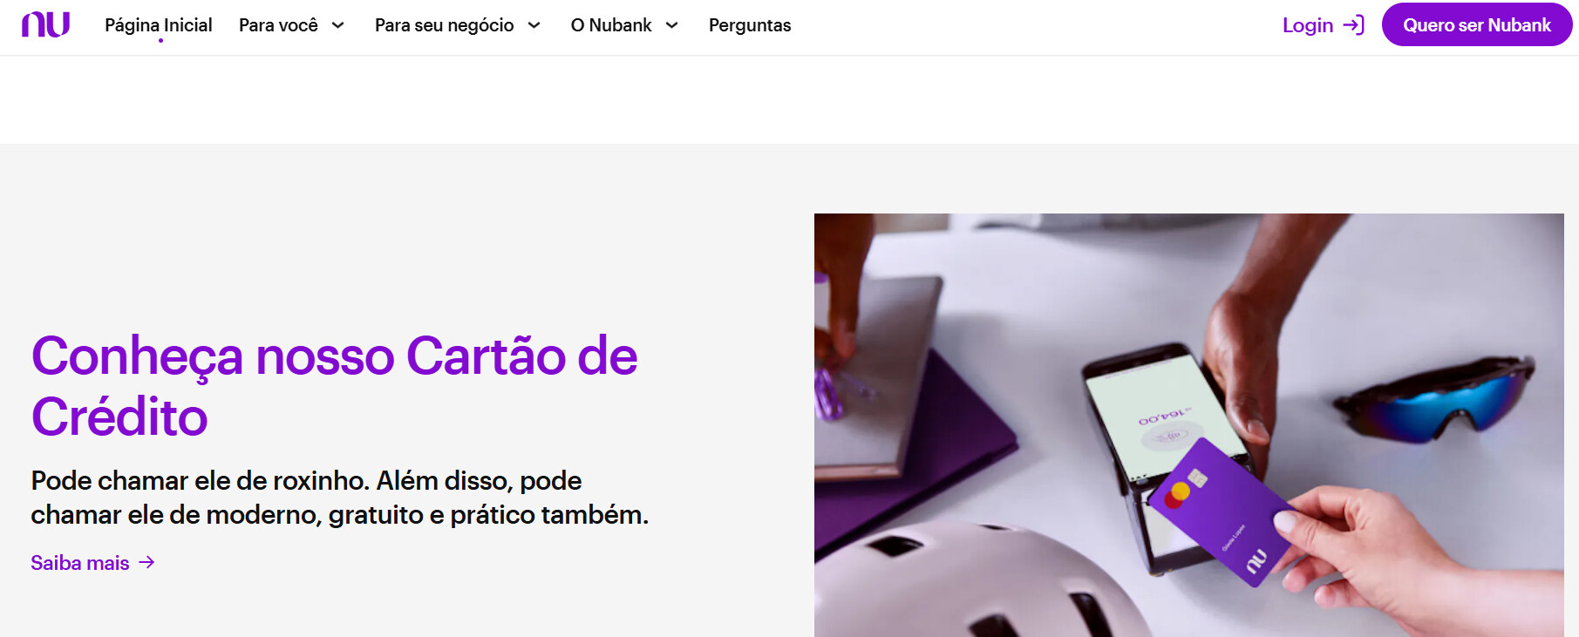This screenshot has height=637, width=1579.
Task: Click the Nu logo in the header
Action: (45, 24)
